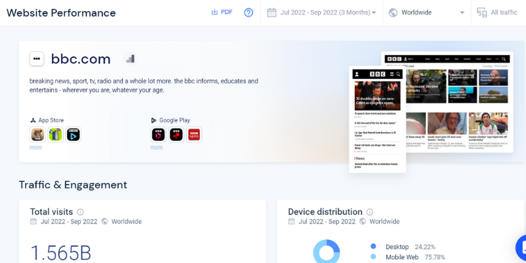
Task: Open the All traffic device filter
Action: 498,12
